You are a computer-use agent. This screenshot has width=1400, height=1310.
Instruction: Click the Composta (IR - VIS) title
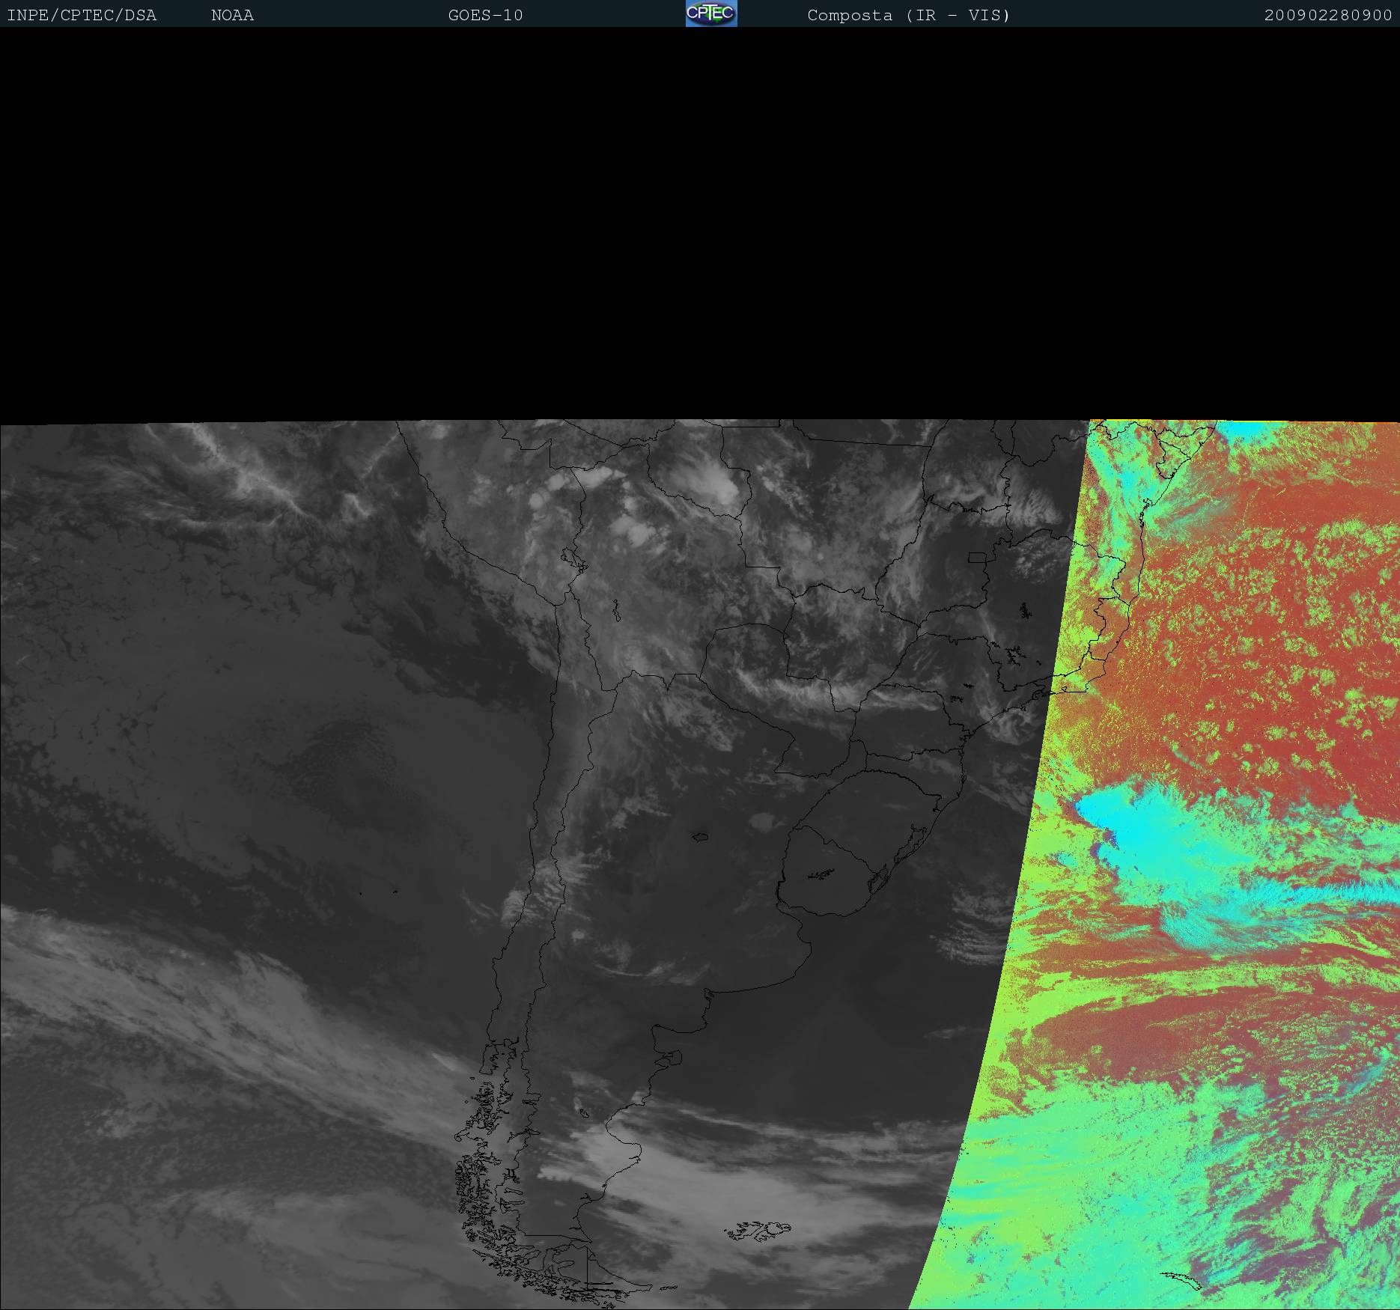click(908, 15)
